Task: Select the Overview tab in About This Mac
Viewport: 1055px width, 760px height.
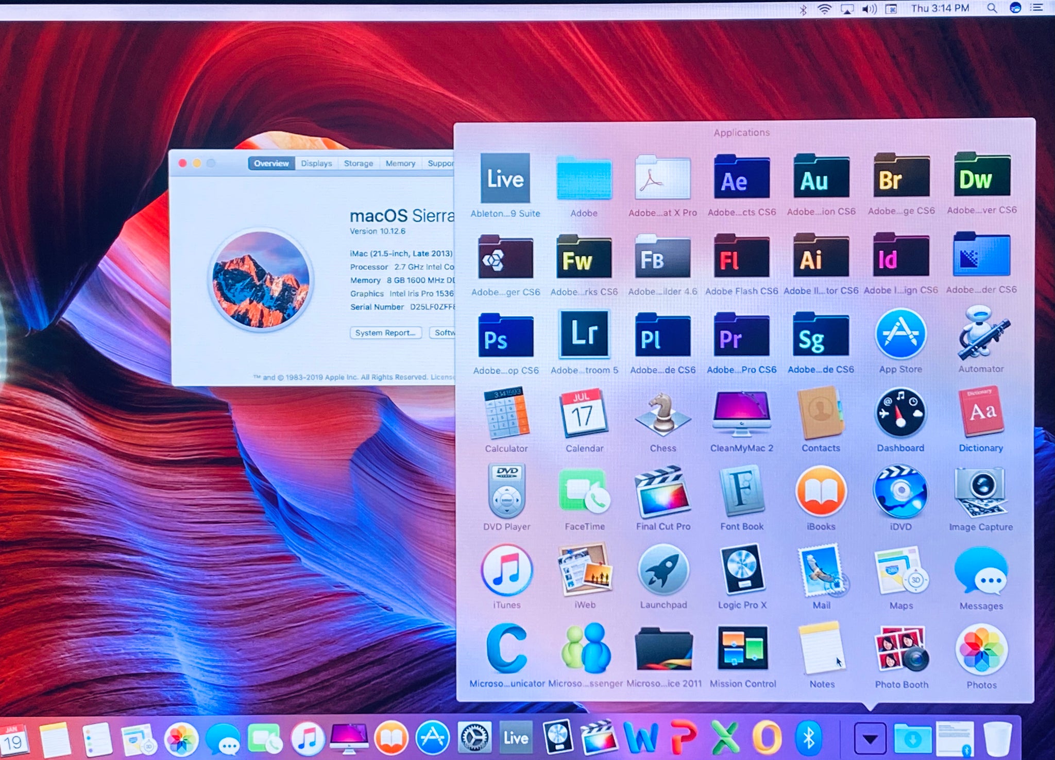Action: 271,163
